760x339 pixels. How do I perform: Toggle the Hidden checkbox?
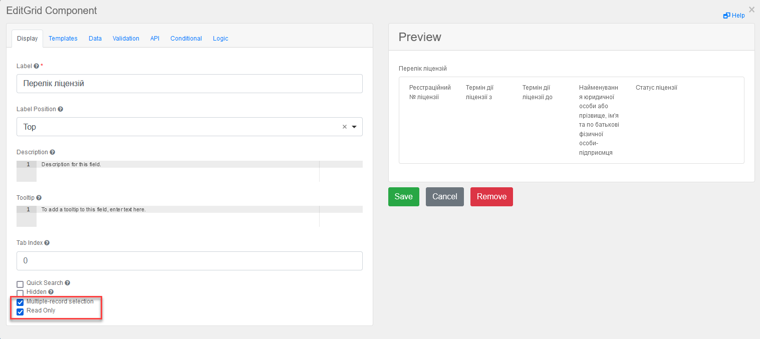[20, 293]
